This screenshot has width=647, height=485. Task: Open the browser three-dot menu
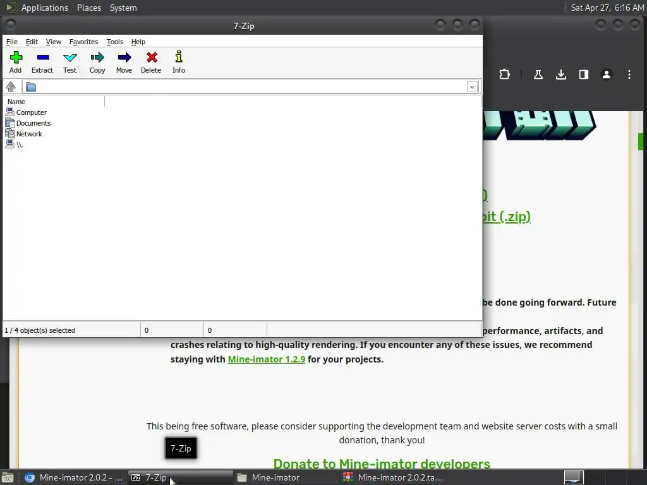tap(629, 75)
